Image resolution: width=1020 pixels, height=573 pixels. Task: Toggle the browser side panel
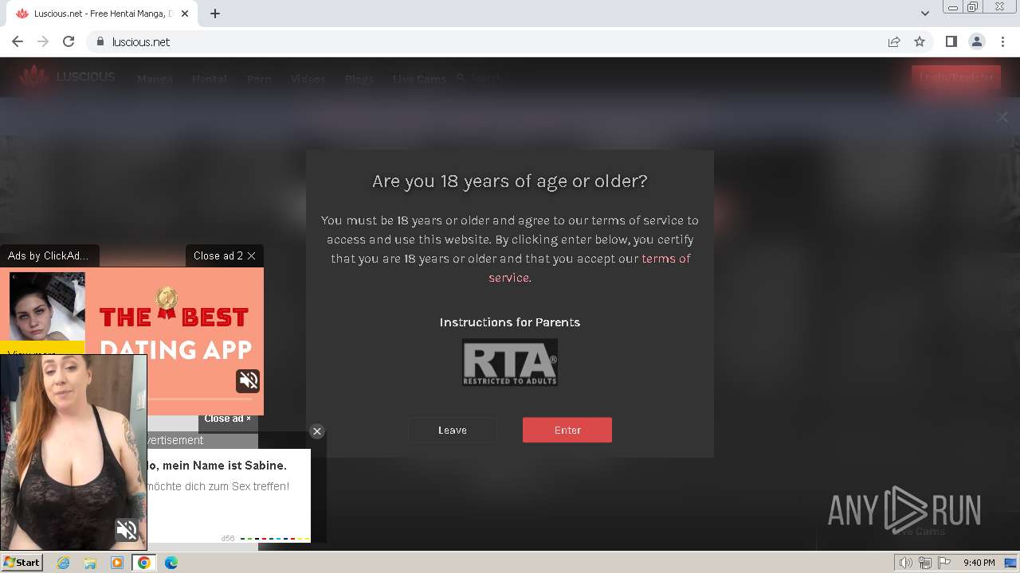(x=951, y=41)
